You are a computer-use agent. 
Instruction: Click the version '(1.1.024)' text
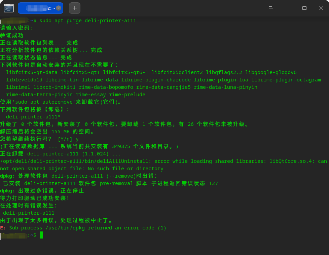(x=95, y=154)
